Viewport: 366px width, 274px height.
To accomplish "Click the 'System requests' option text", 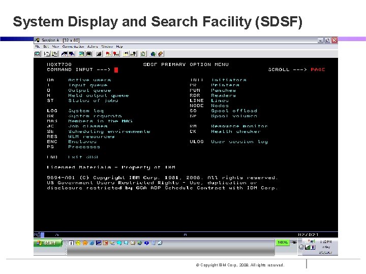I will coord(95,116).
